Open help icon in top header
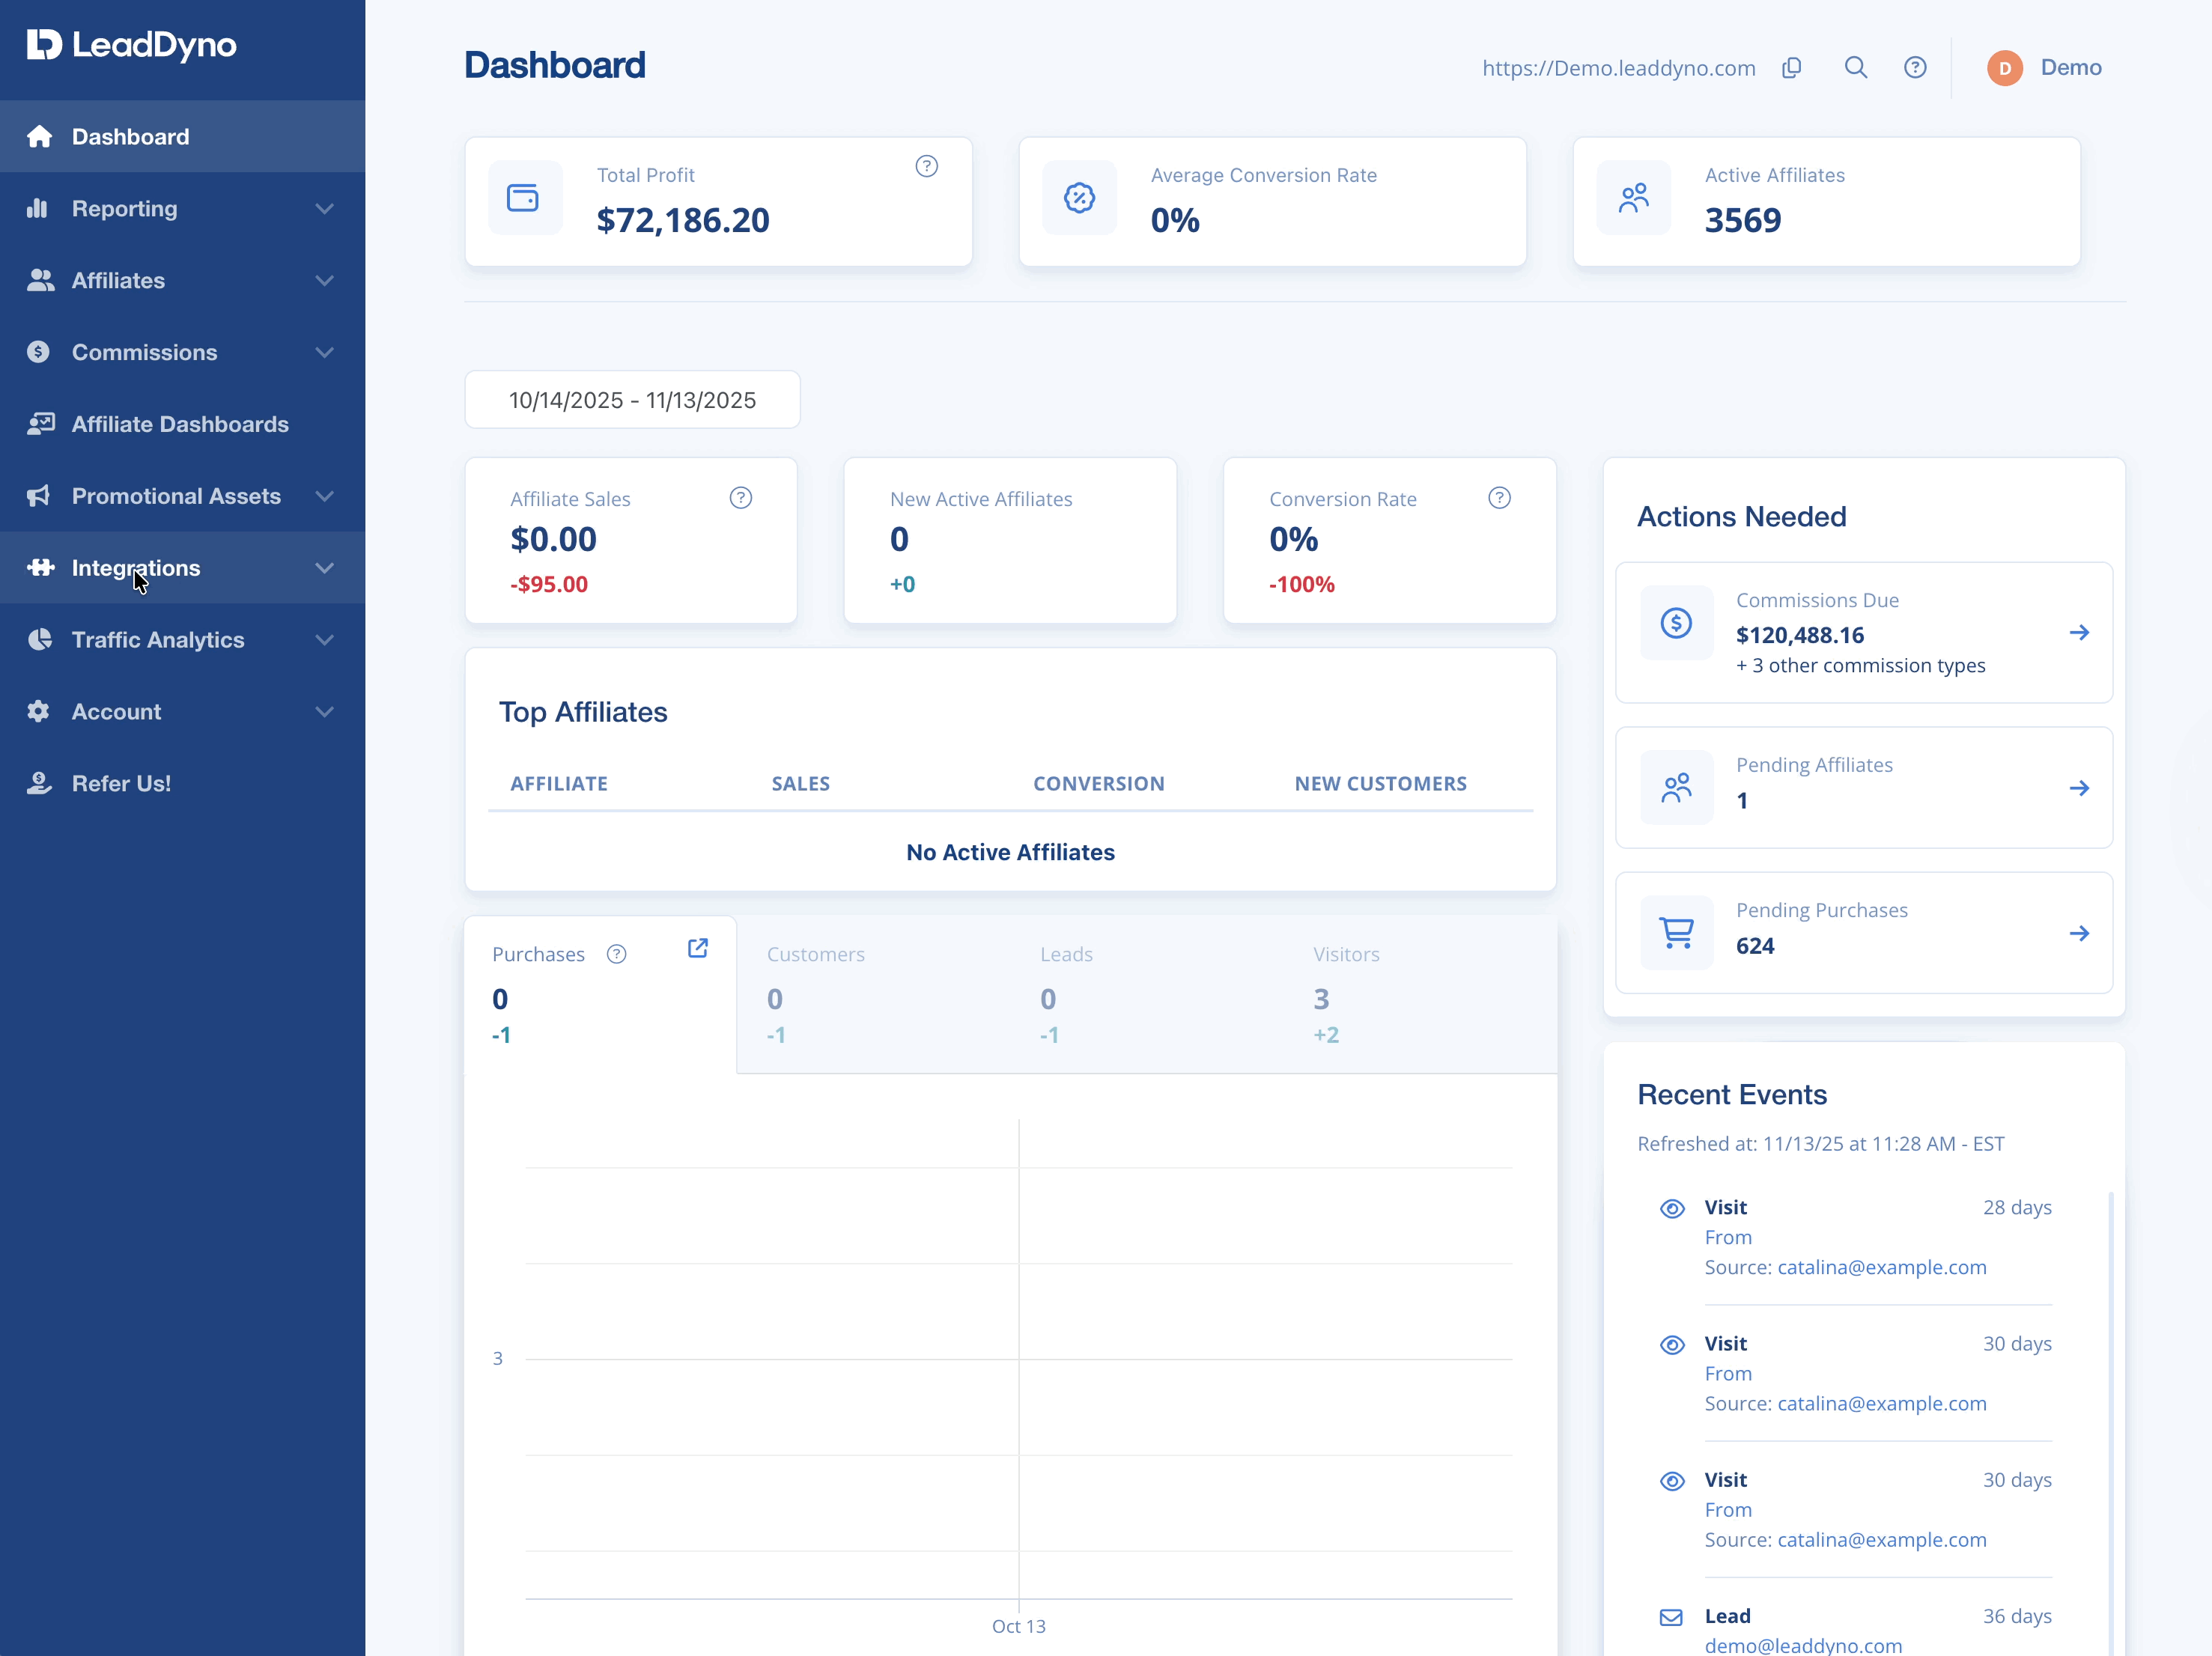The height and width of the screenshot is (1656, 2212). pyautogui.click(x=1914, y=67)
